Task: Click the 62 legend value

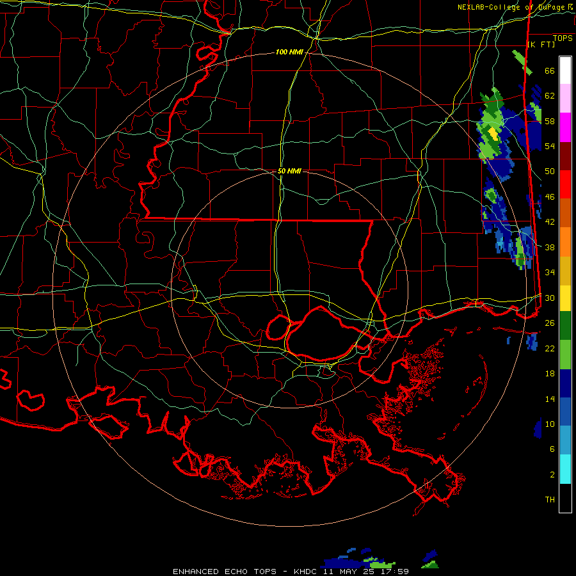Action: coord(550,96)
